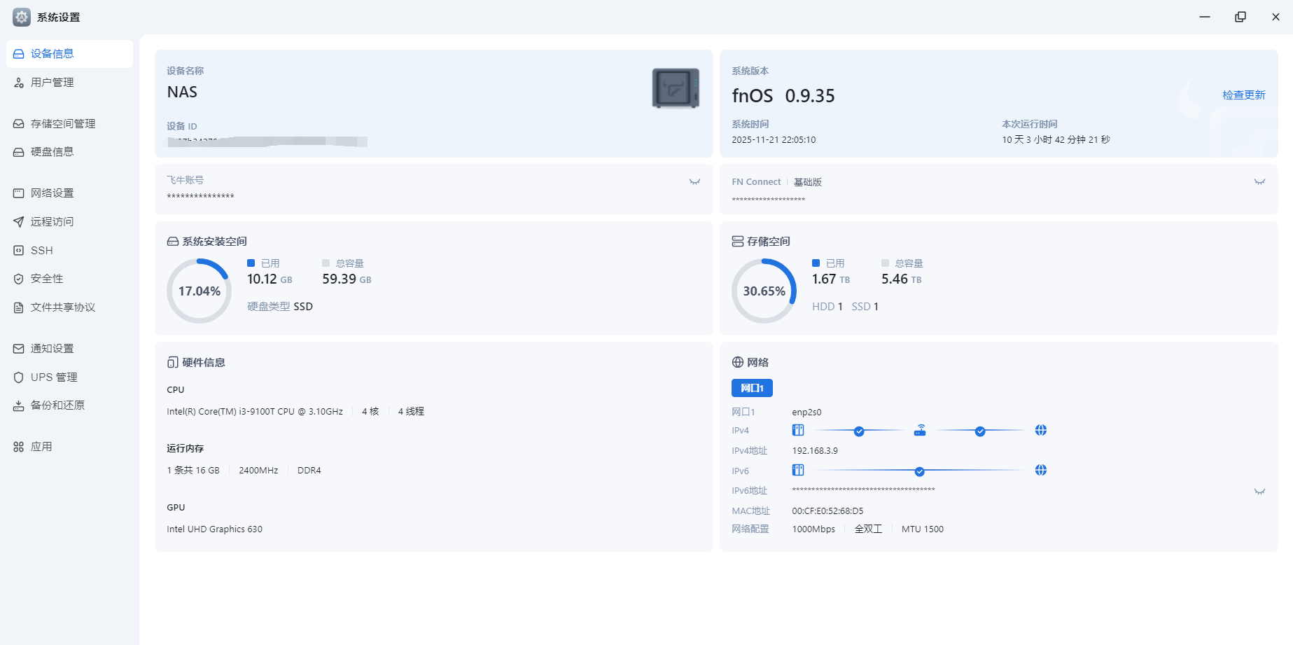Click the IPv6 connection checkmark

click(x=920, y=471)
